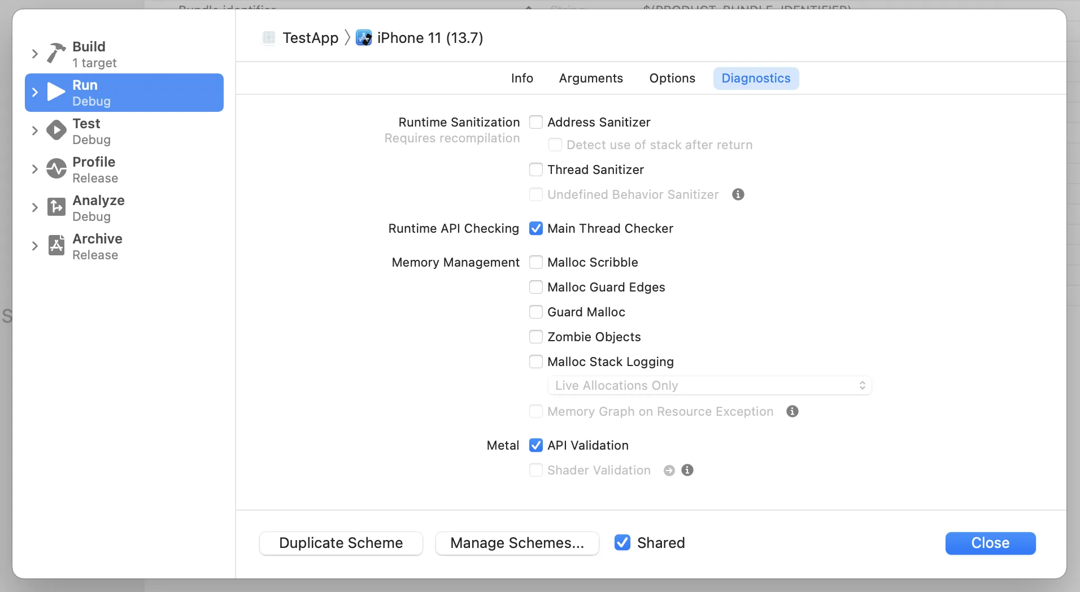Expand the Archive section chevron

click(35, 246)
